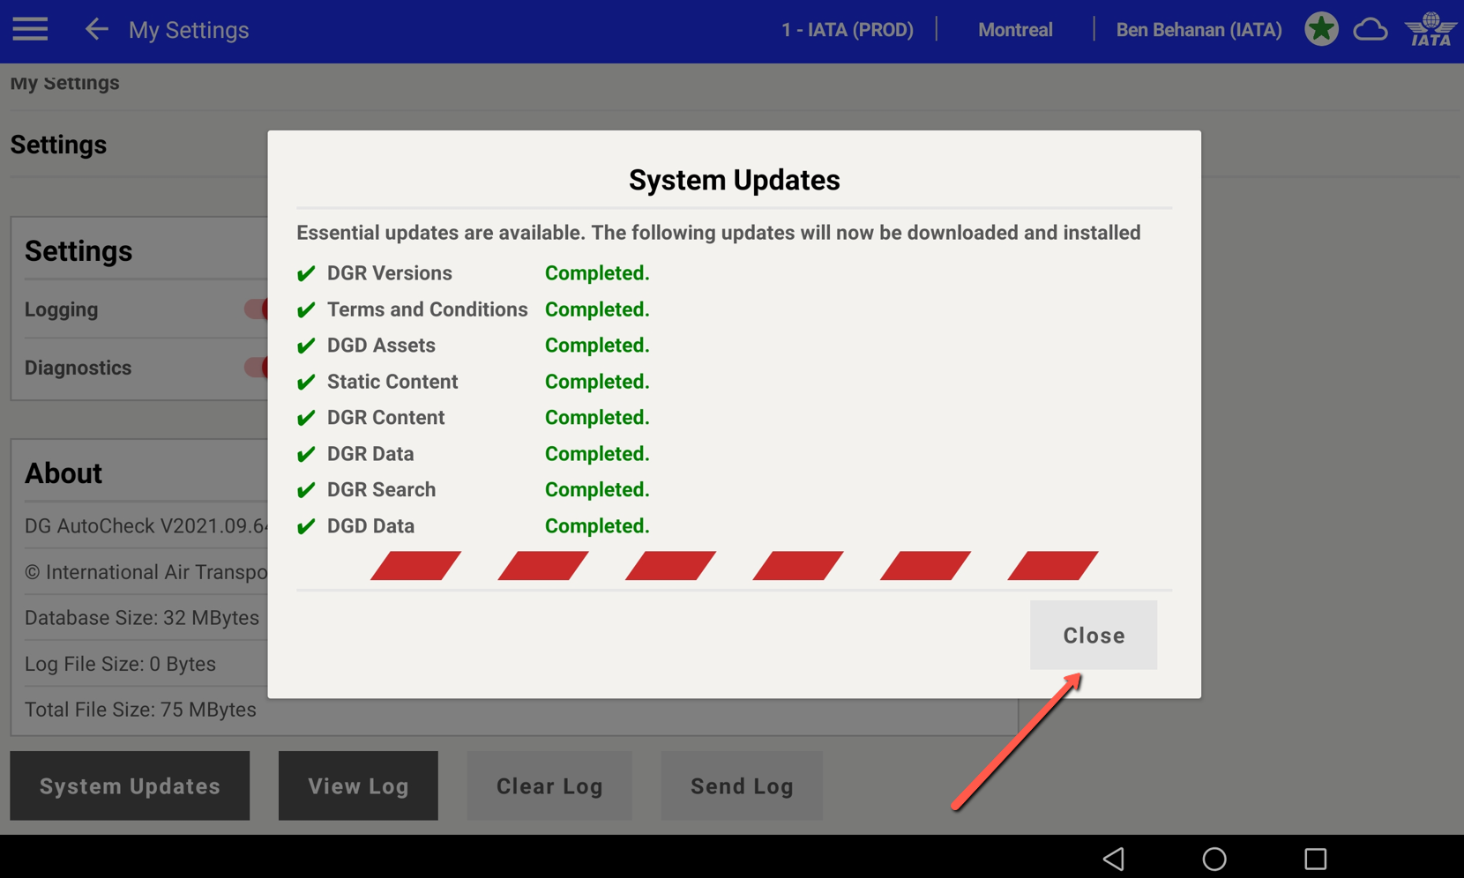Select the Montreal location header item
This screenshot has width=1464, height=878.
1015,30
